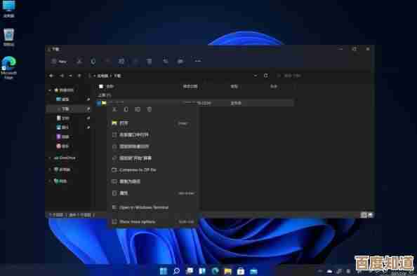417x276 pixels.
Task: Collapse the Quick access (star) tree node
Action: 50,90
